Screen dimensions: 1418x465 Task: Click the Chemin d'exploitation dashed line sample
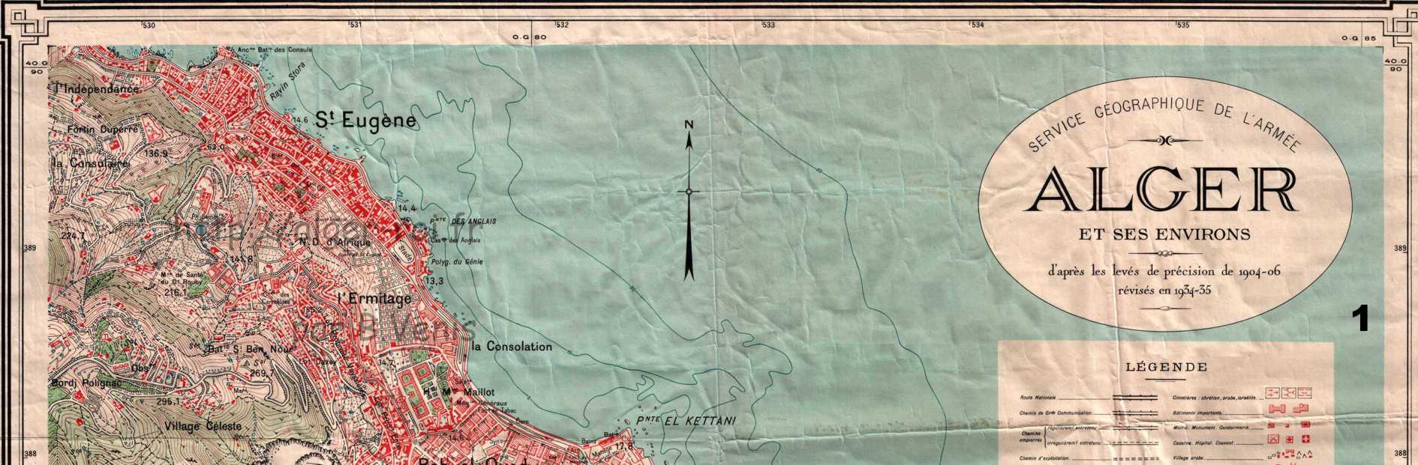coord(1135,458)
